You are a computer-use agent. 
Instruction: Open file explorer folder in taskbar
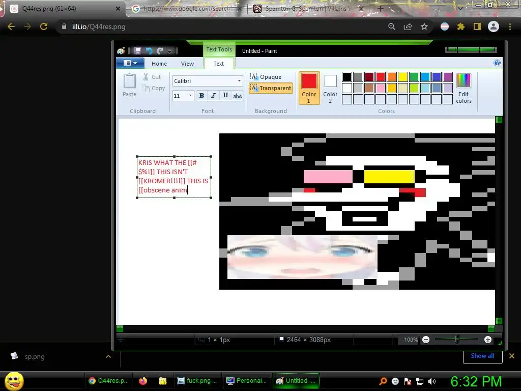tap(162, 381)
